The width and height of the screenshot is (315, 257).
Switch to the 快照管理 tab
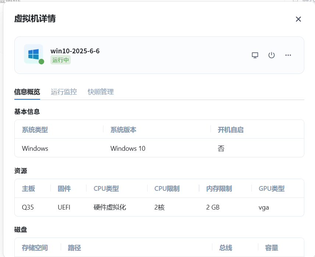[x=100, y=92]
